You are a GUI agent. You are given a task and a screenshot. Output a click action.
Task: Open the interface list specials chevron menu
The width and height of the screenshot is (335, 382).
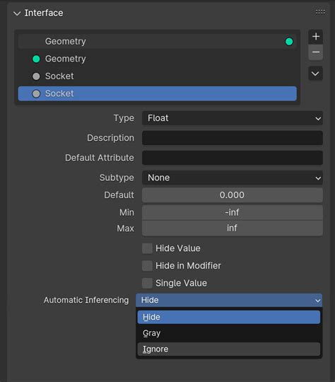315,74
